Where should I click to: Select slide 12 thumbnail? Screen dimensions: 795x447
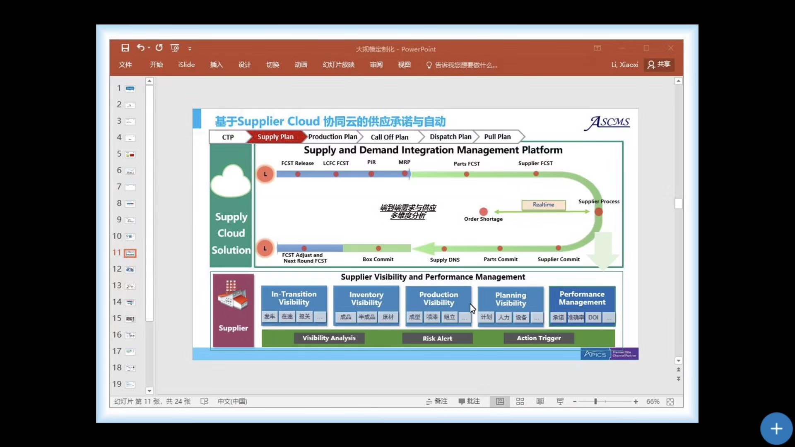point(130,269)
